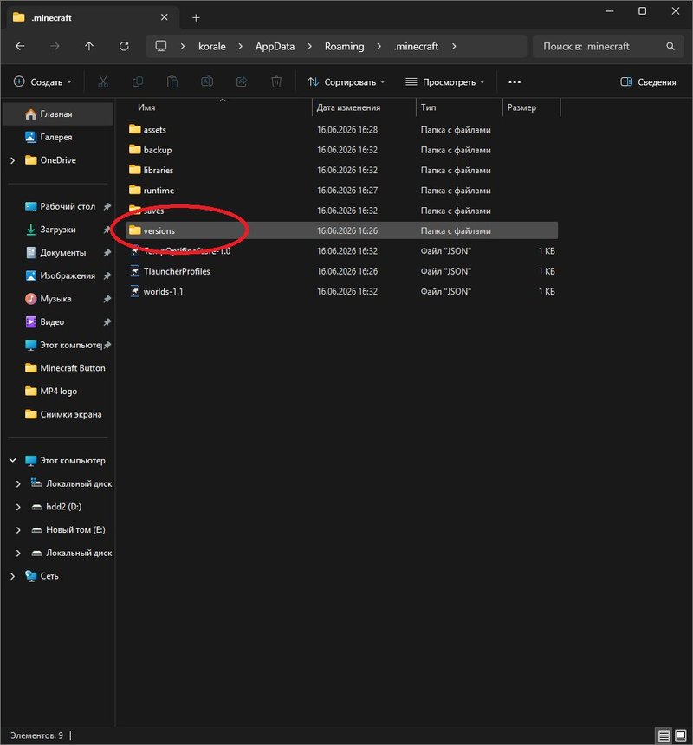This screenshot has width=693, height=745.
Task: Go up one folder level
Action: tap(89, 46)
